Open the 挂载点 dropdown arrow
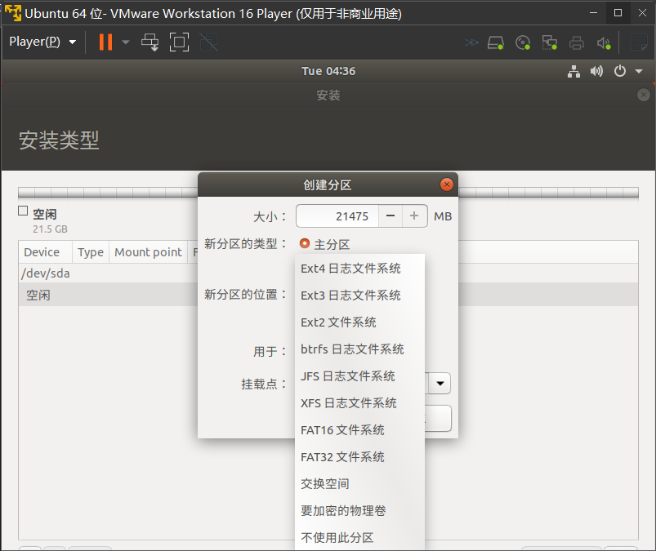The image size is (656, 551). coord(440,383)
